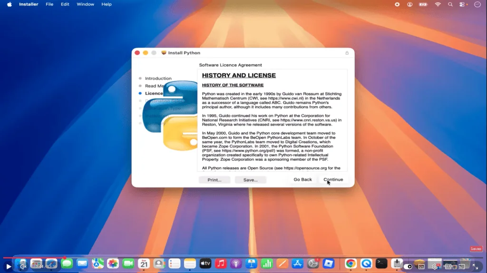Open FaceTime from the dock
Screen dimensions: 487x273
[128, 263]
